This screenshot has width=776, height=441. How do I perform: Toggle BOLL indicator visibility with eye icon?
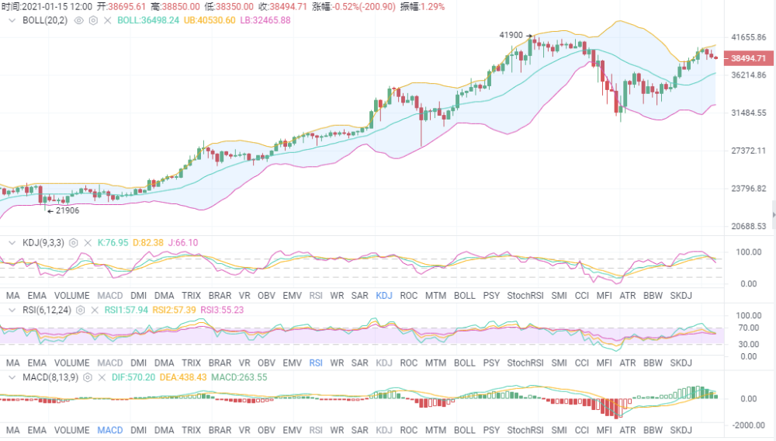click(78, 20)
